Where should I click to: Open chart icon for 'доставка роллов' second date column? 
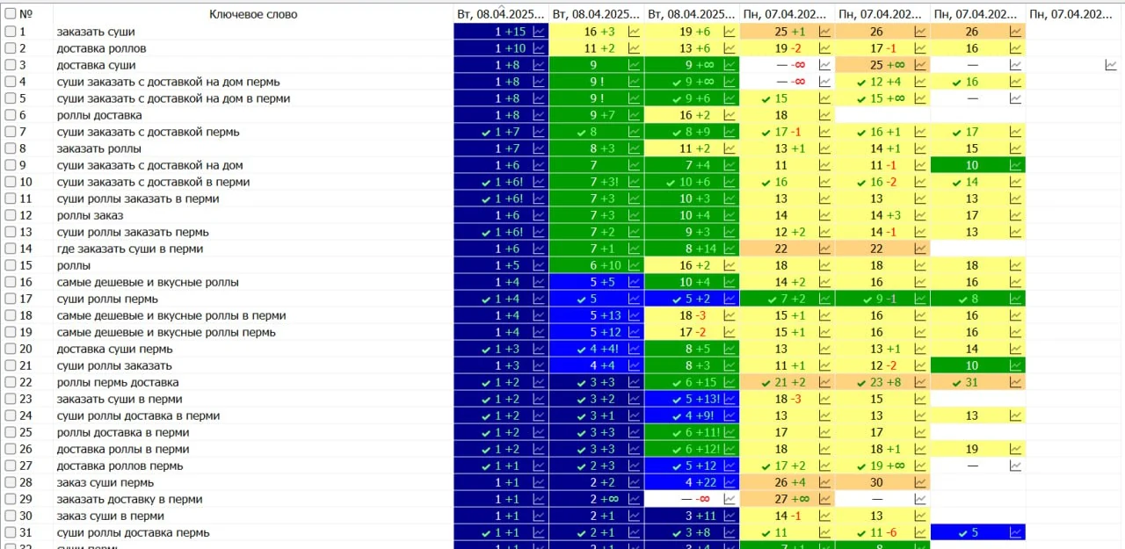tap(635, 48)
